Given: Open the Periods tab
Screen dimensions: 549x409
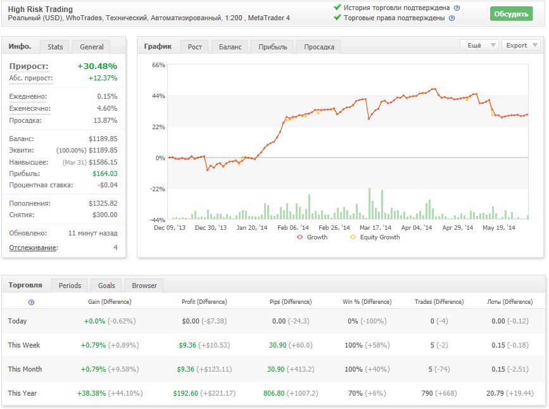Looking at the screenshot, I should [70, 285].
